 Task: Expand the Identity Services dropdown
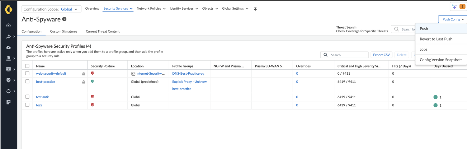pos(184,9)
